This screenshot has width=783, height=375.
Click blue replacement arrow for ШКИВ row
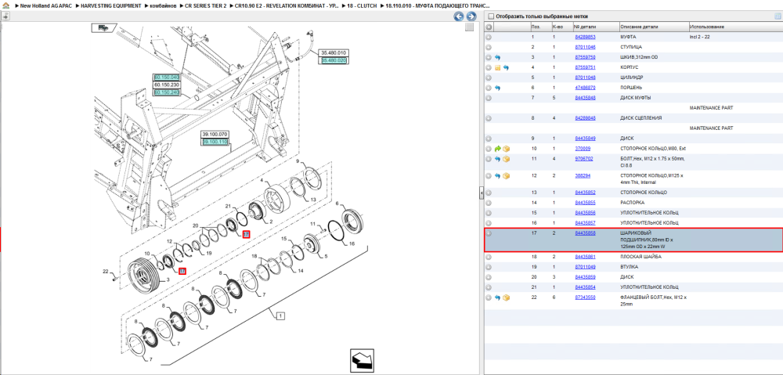point(497,57)
